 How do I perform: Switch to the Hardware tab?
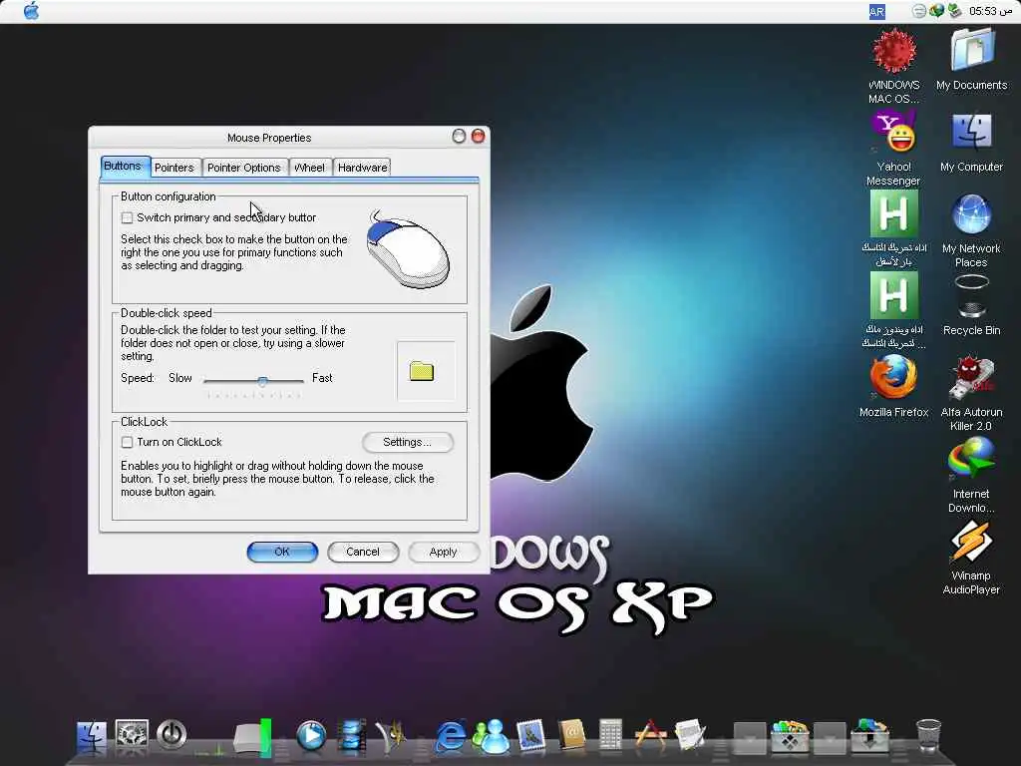(363, 168)
